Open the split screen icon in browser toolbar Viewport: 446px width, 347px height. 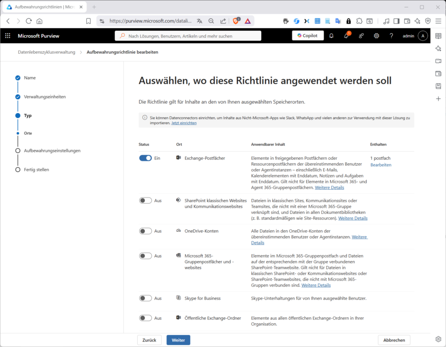coord(397,21)
